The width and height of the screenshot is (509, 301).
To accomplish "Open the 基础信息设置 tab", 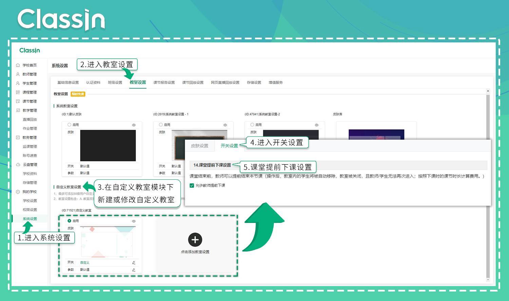I will (x=68, y=82).
